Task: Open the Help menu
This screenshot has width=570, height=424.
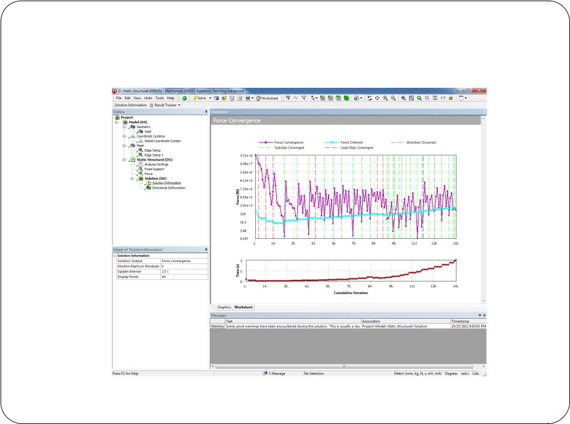Action: point(171,98)
